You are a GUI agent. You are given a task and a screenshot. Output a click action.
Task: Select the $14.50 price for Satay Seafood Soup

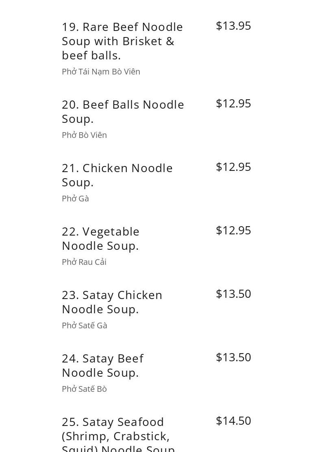[x=233, y=421]
